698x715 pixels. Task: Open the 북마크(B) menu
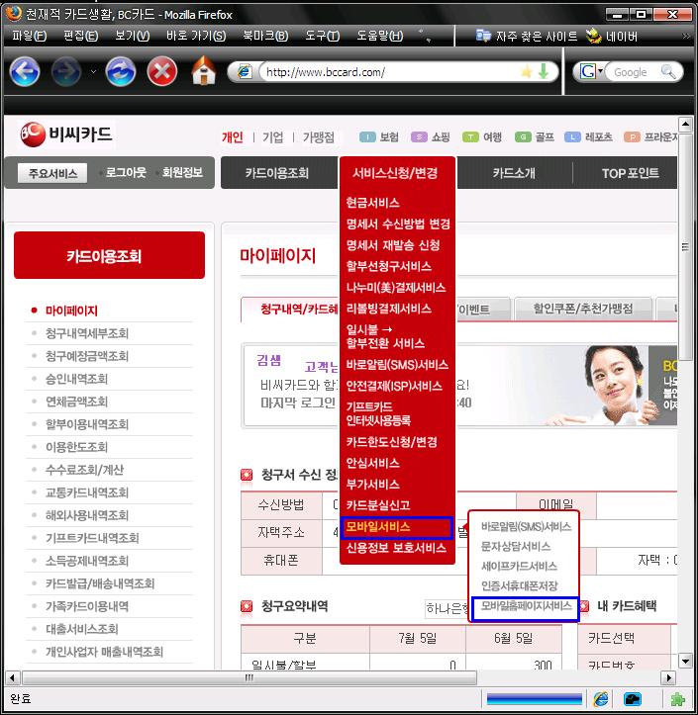(x=265, y=36)
